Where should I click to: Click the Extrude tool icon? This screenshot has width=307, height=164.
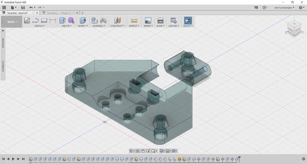click(x=62, y=21)
